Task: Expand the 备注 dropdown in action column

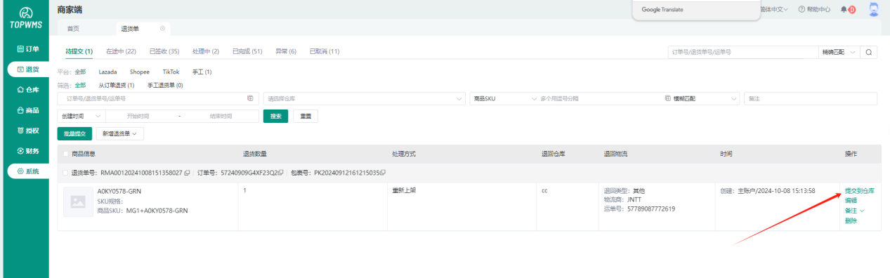Action: pos(854,211)
